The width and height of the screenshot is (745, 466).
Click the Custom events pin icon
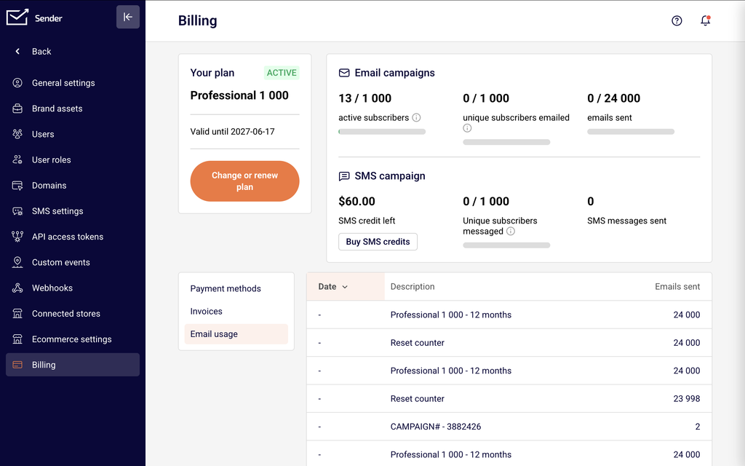17,262
